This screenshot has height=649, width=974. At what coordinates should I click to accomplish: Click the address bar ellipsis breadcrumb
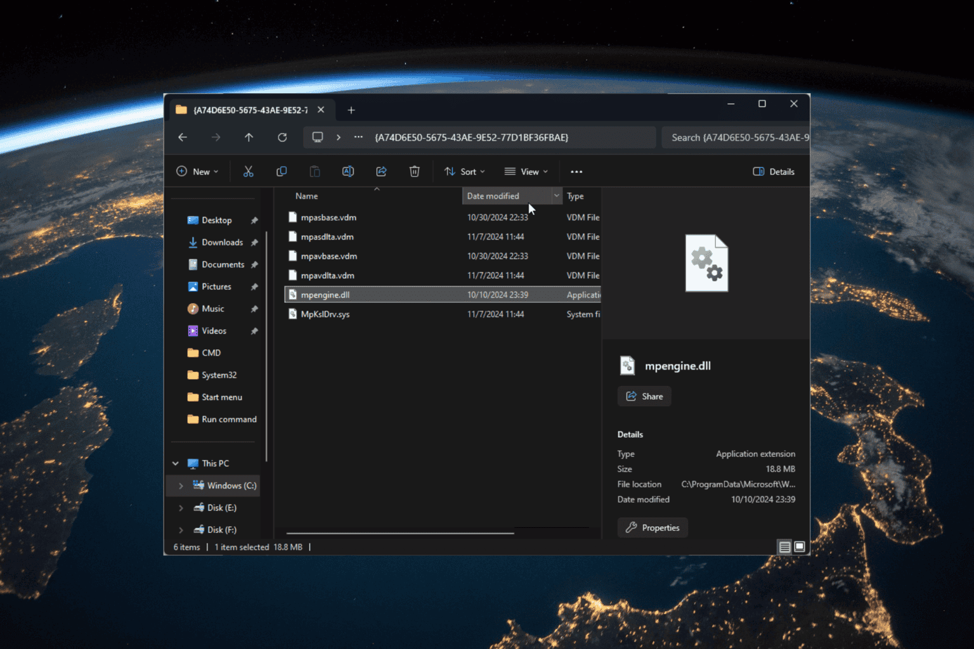click(x=358, y=138)
